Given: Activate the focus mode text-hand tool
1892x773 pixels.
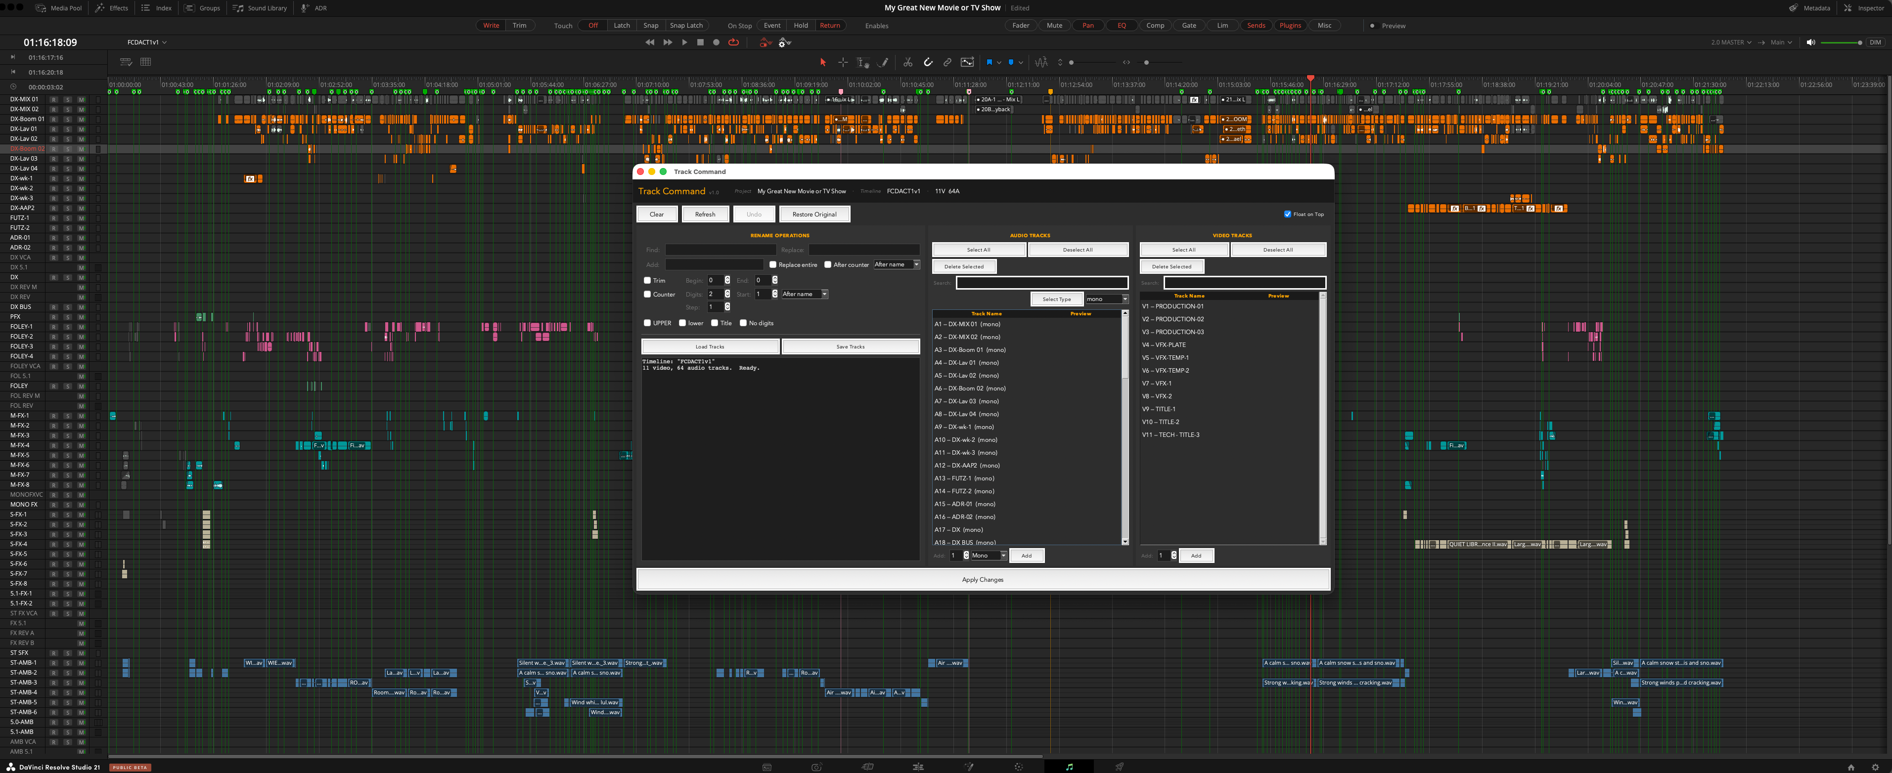Looking at the screenshot, I should (x=863, y=62).
